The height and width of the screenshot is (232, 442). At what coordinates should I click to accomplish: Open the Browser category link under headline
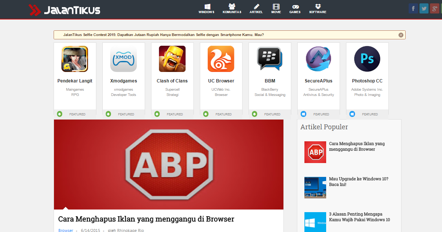point(66,230)
